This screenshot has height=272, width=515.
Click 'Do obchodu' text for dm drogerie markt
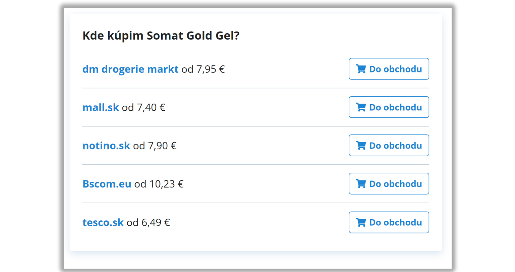point(396,69)
